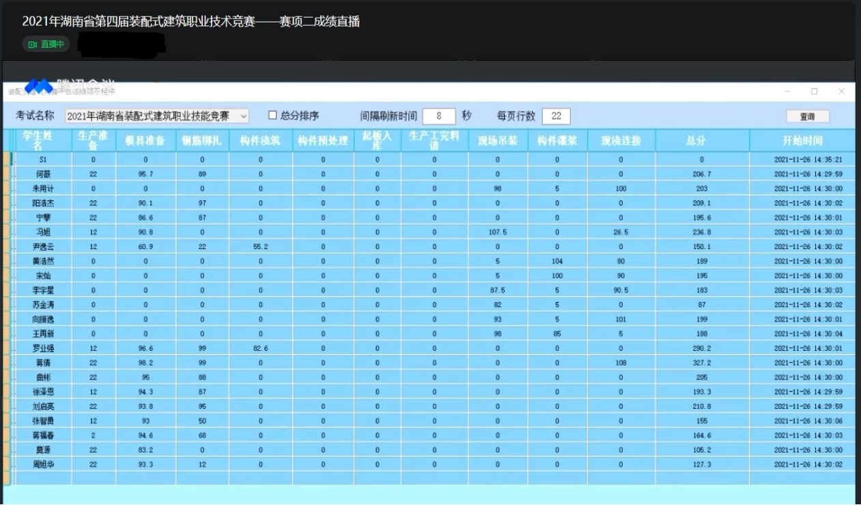
Task: Select the row for student 罗业强
Action: [42, 348]
